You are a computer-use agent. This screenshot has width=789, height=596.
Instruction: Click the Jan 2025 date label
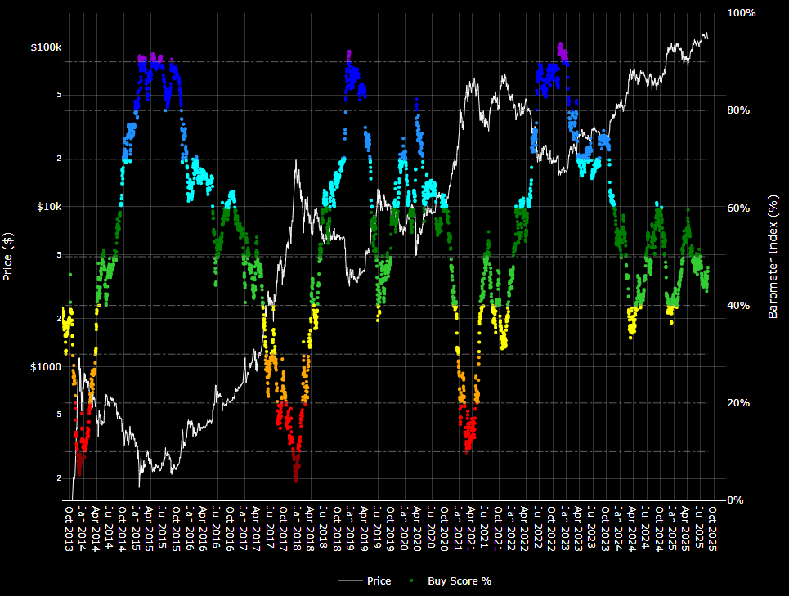coord(672,529)
